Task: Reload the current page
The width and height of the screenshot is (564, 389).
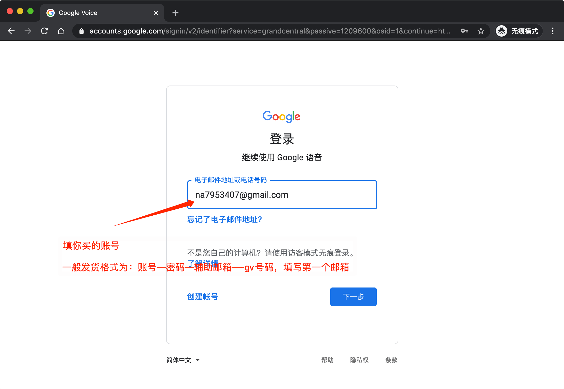Action: click(x=44, y=31)
